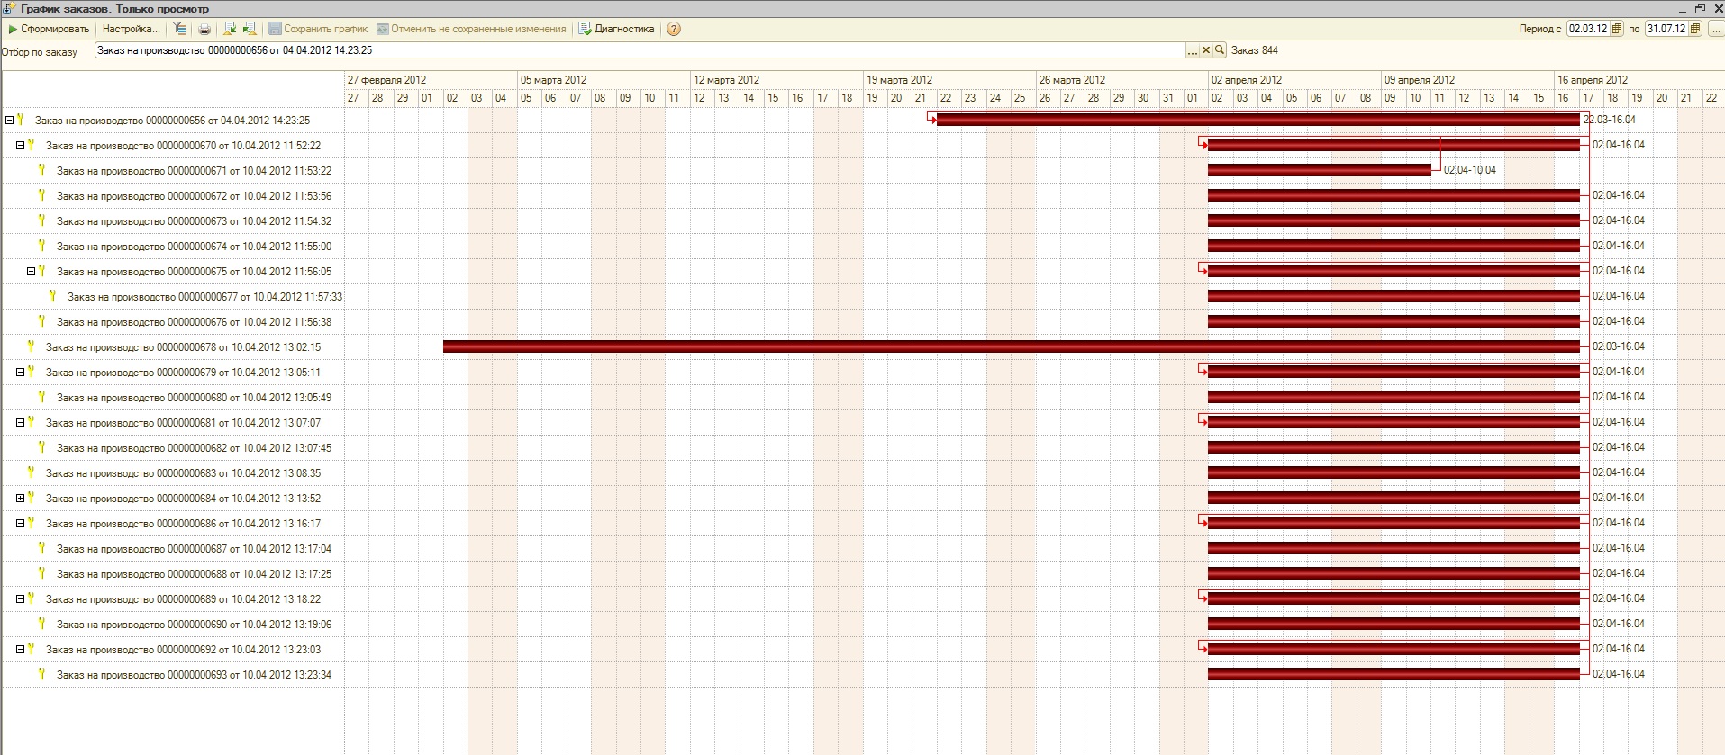Expand order 00000000684 tree node
Viewport: 1725px width, 755px height.
pos(21,498)
